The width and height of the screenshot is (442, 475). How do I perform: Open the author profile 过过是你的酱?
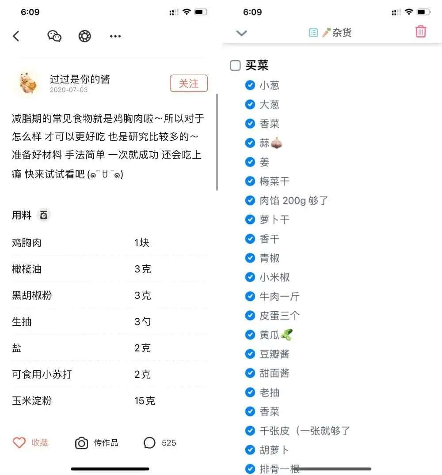[80, 79]
